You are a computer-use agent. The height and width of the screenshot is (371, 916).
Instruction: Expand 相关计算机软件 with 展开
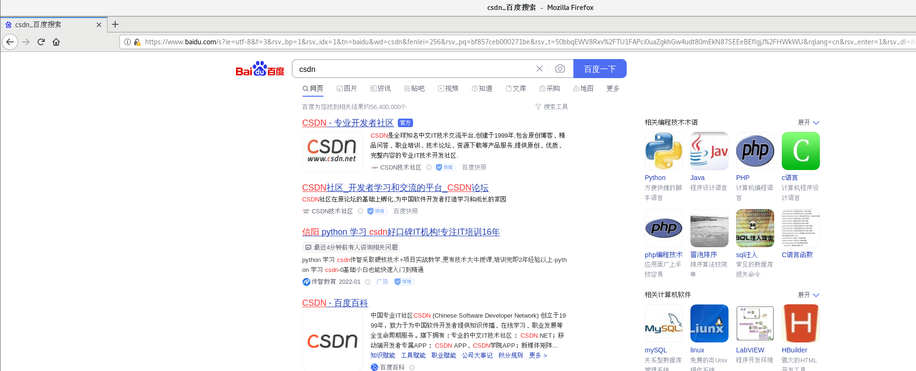(808, 295)
